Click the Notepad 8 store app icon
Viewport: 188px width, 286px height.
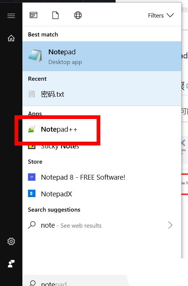(x=32, y=177)
